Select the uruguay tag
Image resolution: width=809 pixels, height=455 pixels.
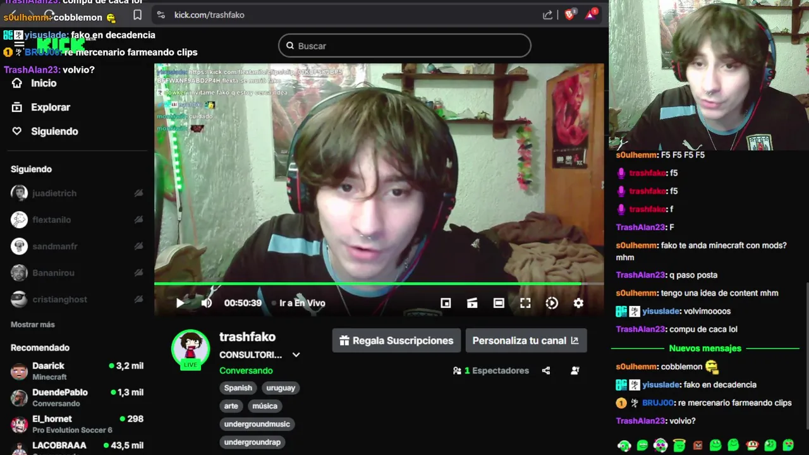[x=281, y=388]
